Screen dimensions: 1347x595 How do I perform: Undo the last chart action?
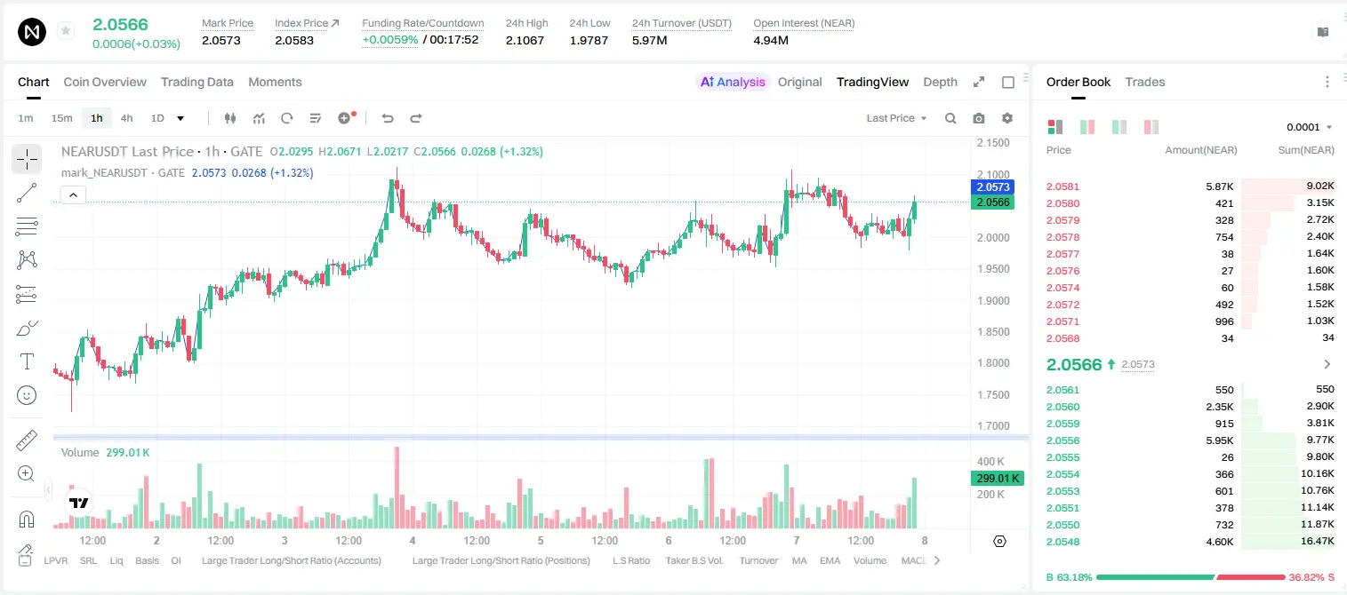point(388,118)
